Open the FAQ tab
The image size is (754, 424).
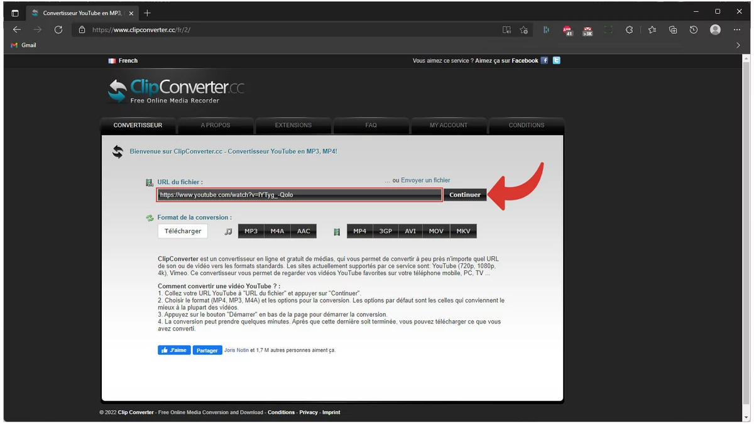click(x=371, y=125)
